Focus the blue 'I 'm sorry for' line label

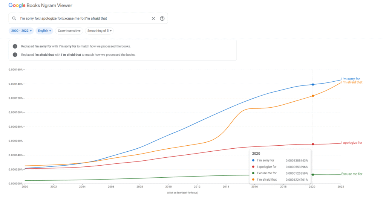351,79
